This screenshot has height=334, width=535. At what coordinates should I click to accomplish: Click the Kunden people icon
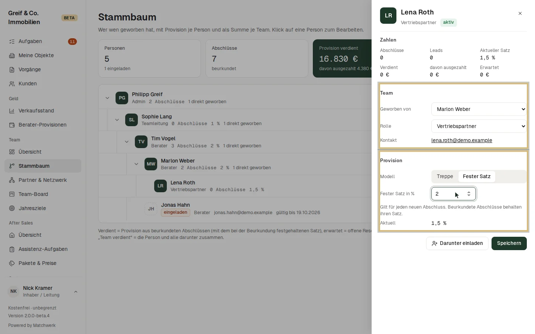tap(12, 83)
